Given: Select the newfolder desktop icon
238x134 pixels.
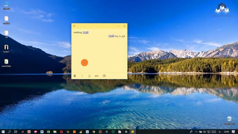Looking at the screenshot, I should pos(6,63).
